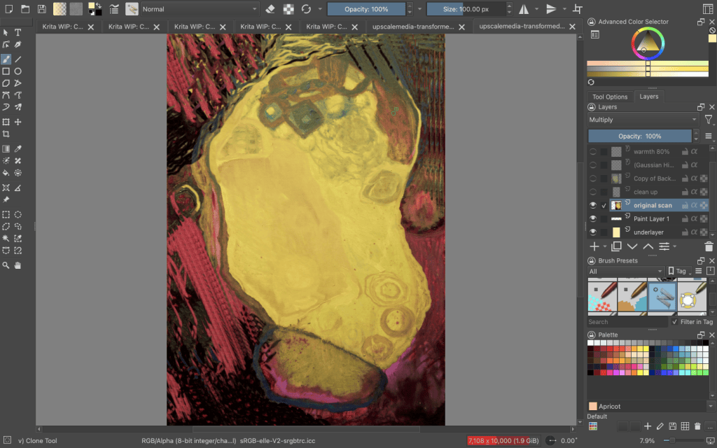Toggle preserve alpha in toolbar
Viewport: 717px width, 448px height.
(288, 8)
